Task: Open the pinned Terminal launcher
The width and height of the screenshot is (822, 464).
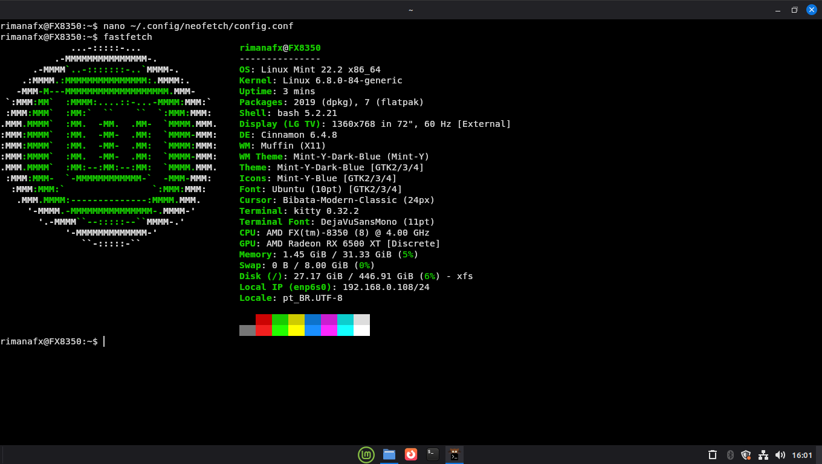Action: (433, 454)
